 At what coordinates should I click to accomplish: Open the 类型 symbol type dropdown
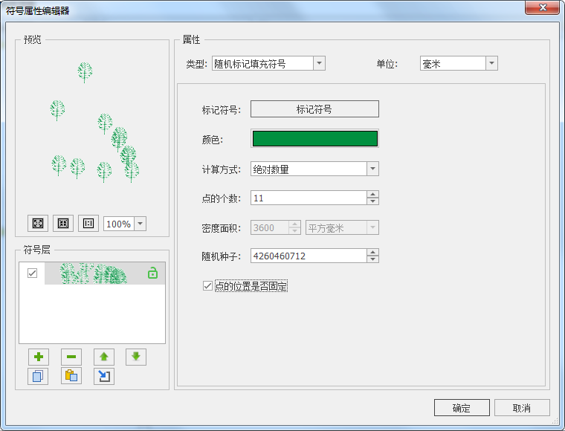319,64
